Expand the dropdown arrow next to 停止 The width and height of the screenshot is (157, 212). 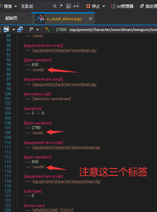(104, 6)
